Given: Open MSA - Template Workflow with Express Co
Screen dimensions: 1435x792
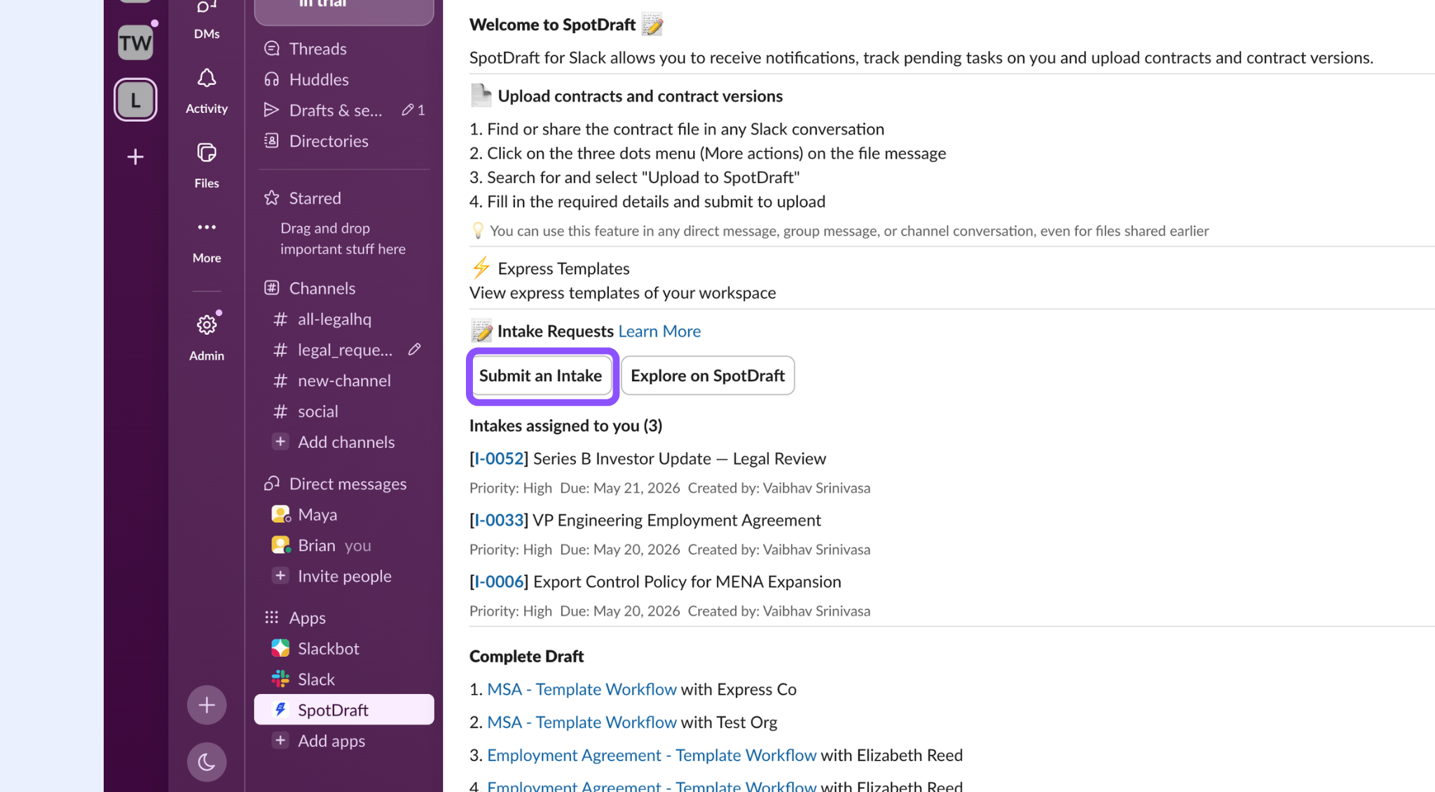Looking at the screenshot, I should tap(582, 689).
